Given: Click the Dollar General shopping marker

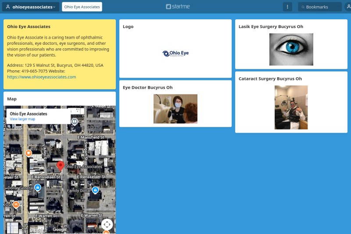Looking at the screenshot, I should coord(38,187).
